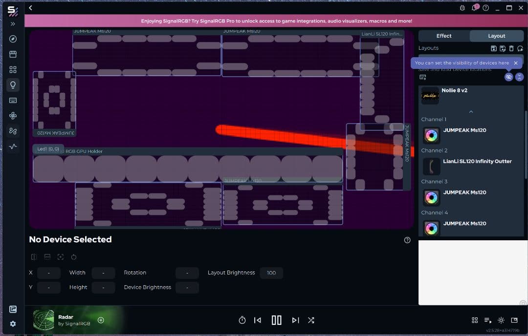Skip to the next effect
This screenshot has height=336, width=528.
tap(295, 320)
